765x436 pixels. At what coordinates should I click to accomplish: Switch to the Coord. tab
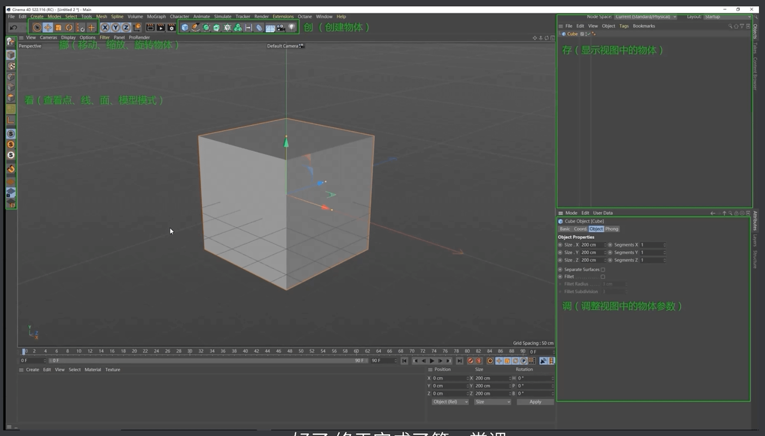pyautogui.click(x=580, y=229)
